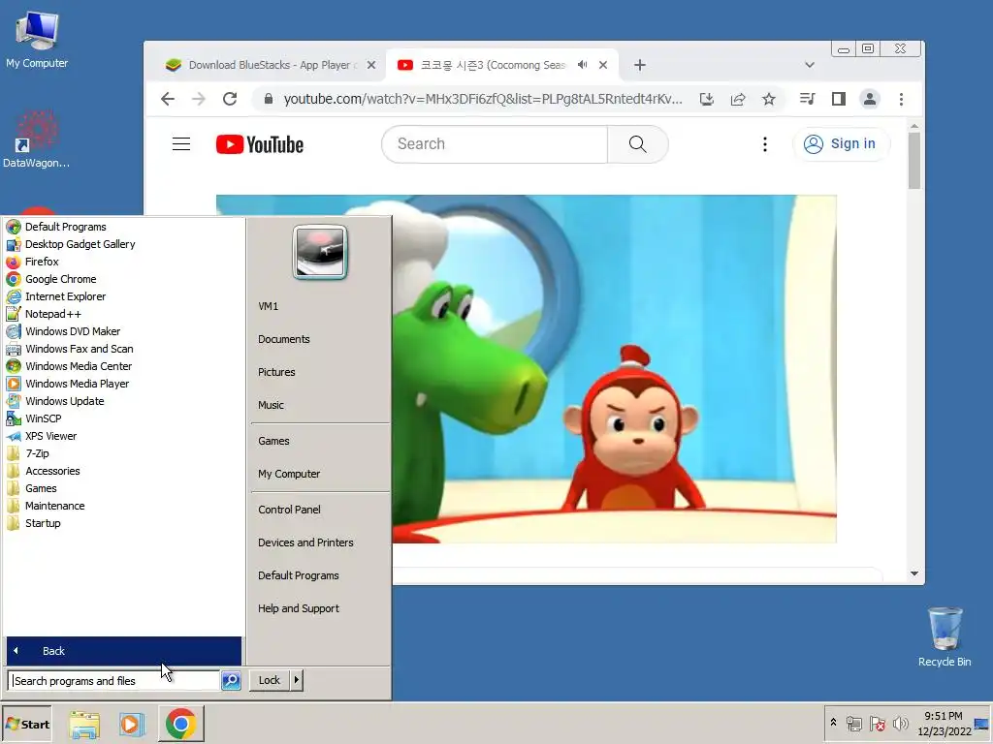
Task: Expand the Startup folder
Action: pos(43,523)
